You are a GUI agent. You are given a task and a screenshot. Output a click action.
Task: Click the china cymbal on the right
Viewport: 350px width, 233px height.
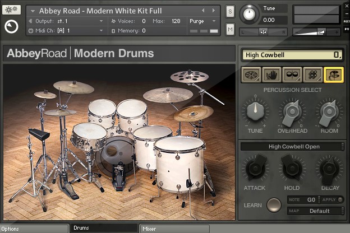(x=194, y=113)
